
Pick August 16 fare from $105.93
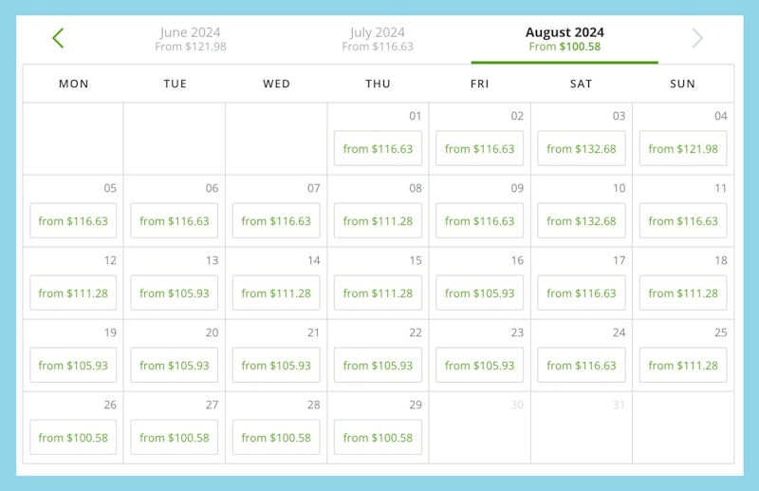click(479, 293)
